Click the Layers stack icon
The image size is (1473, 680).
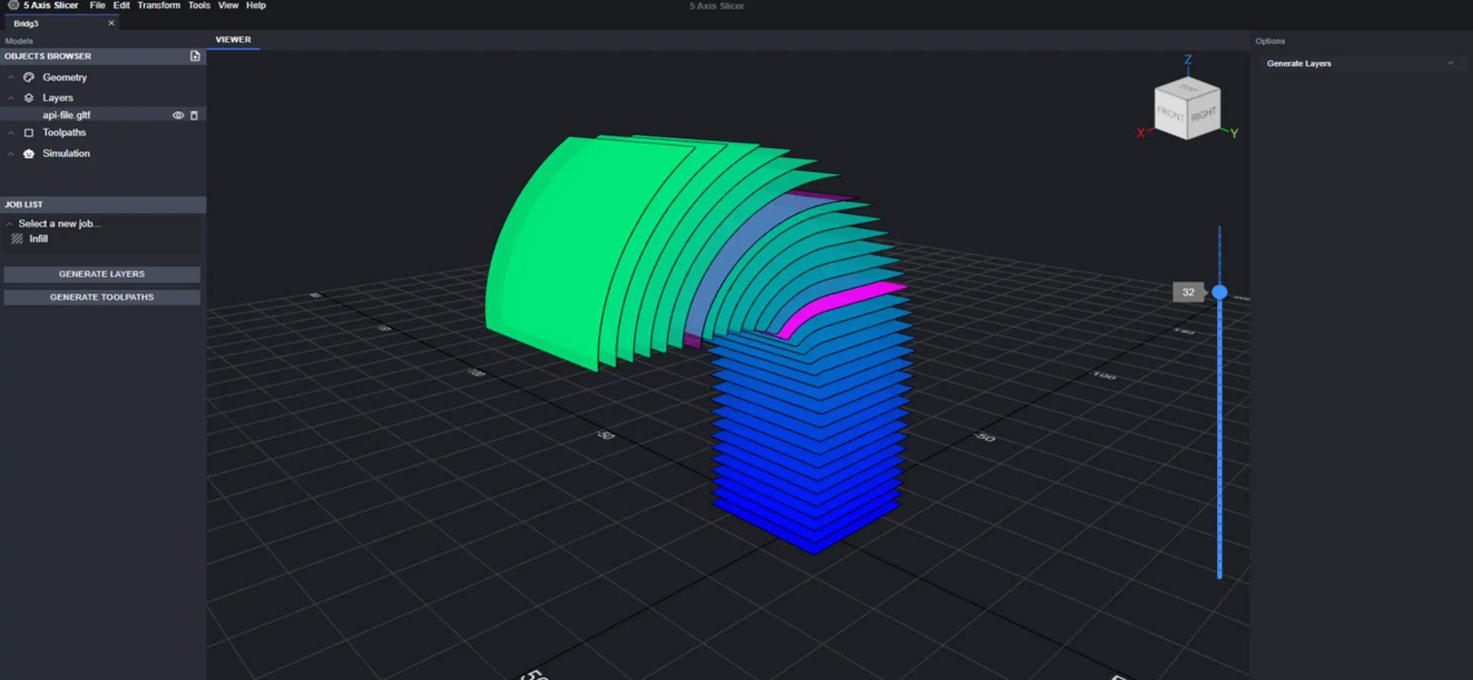(28, 97)
